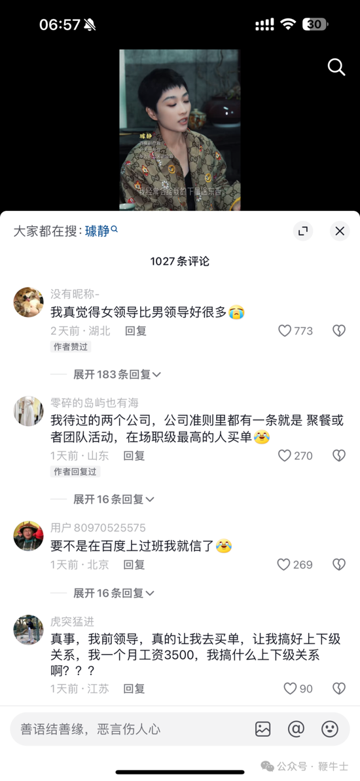Dislike the 没有昵称- comment

pyautogui.click(x=338, y=331)
